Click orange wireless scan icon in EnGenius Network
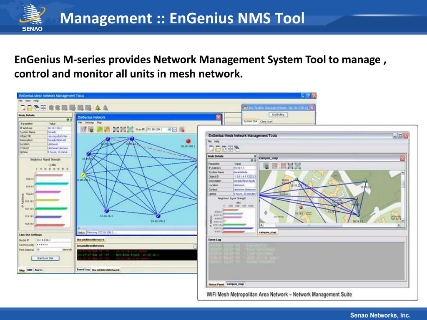The width and height of the screenshot is (427, 320). click(107, 129)
